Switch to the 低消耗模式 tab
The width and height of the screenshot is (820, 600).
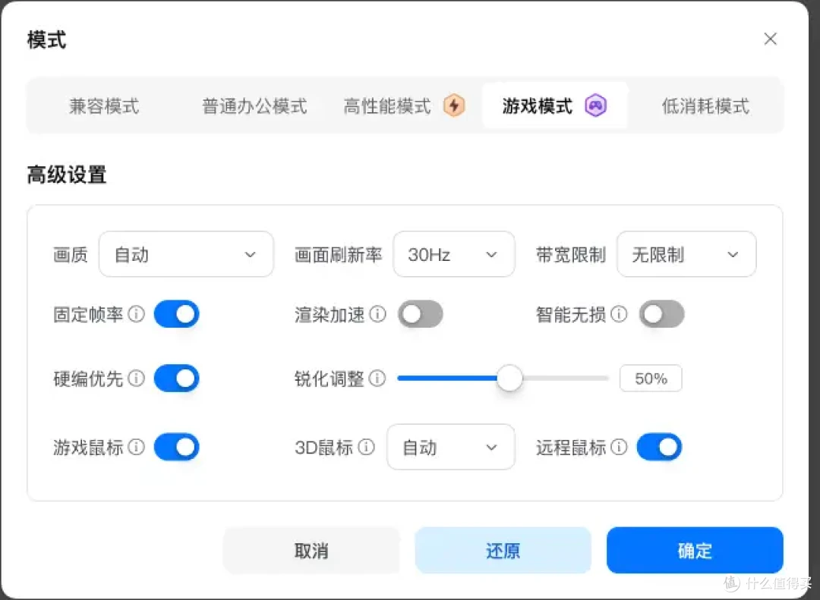pos(705,106)
